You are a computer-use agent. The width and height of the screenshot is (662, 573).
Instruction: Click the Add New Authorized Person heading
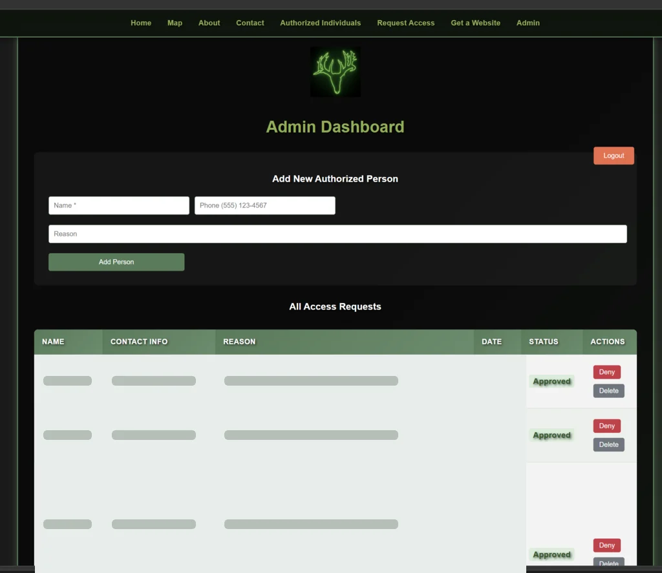pos(336,179)
